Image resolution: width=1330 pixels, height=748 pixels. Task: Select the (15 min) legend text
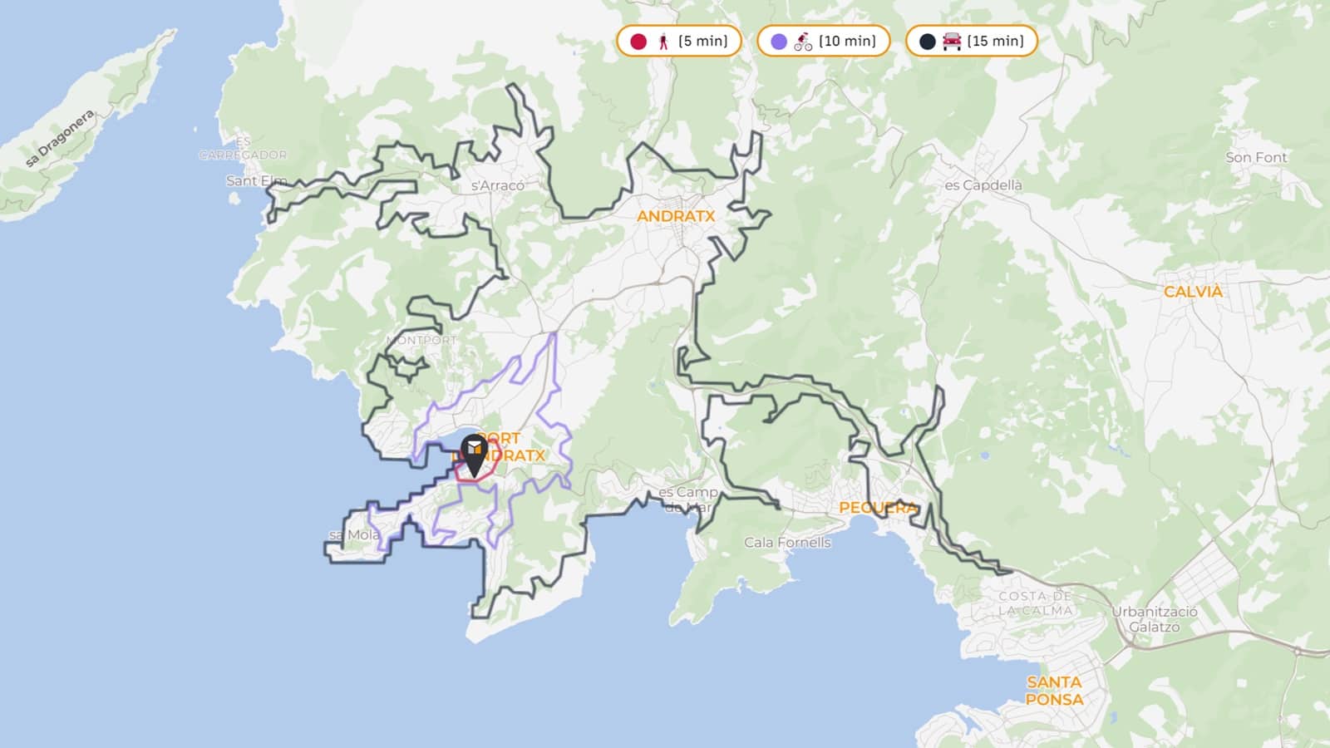(996, 42)
